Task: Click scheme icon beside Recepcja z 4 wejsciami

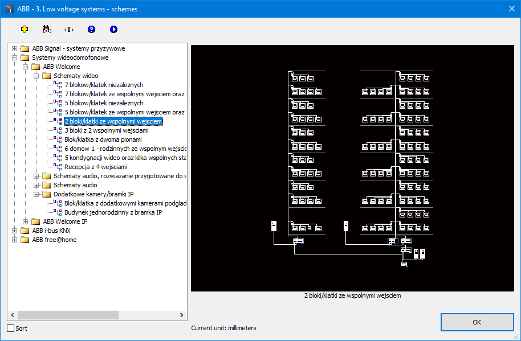Action: pyautogui.click(x=58, y=167)
